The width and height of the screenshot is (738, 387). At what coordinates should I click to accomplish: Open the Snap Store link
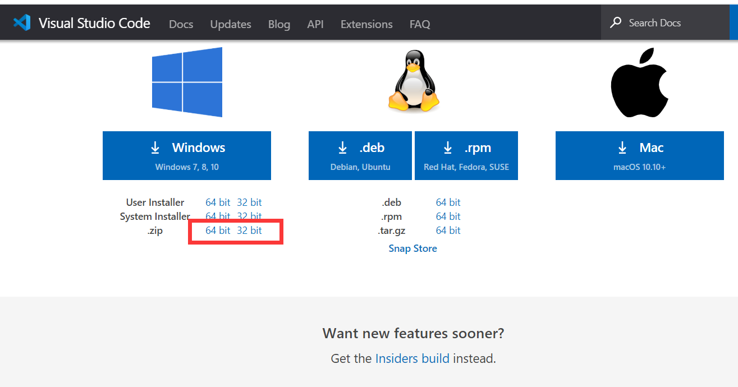(x=412, y=248)
